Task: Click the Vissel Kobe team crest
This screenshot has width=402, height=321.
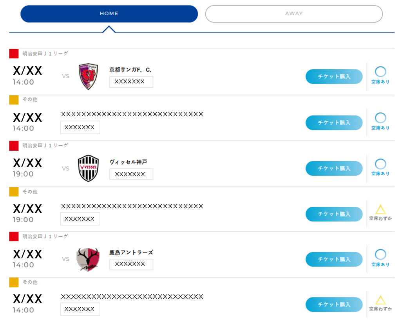Action: [89, 168]
